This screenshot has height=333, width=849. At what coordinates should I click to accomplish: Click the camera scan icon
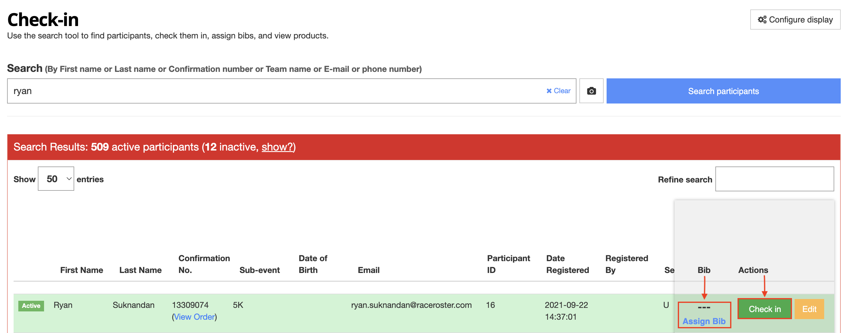click(x=591, y=91)
